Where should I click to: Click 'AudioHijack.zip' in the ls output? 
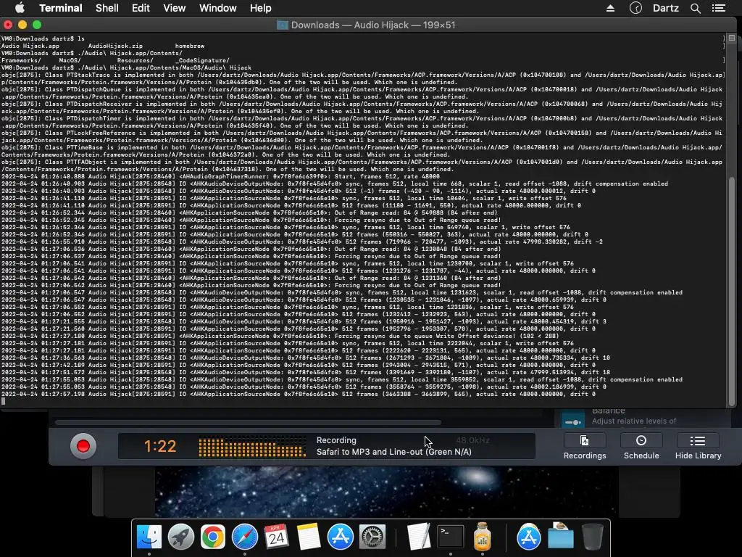pyautogui.click(x=115, y=46)
